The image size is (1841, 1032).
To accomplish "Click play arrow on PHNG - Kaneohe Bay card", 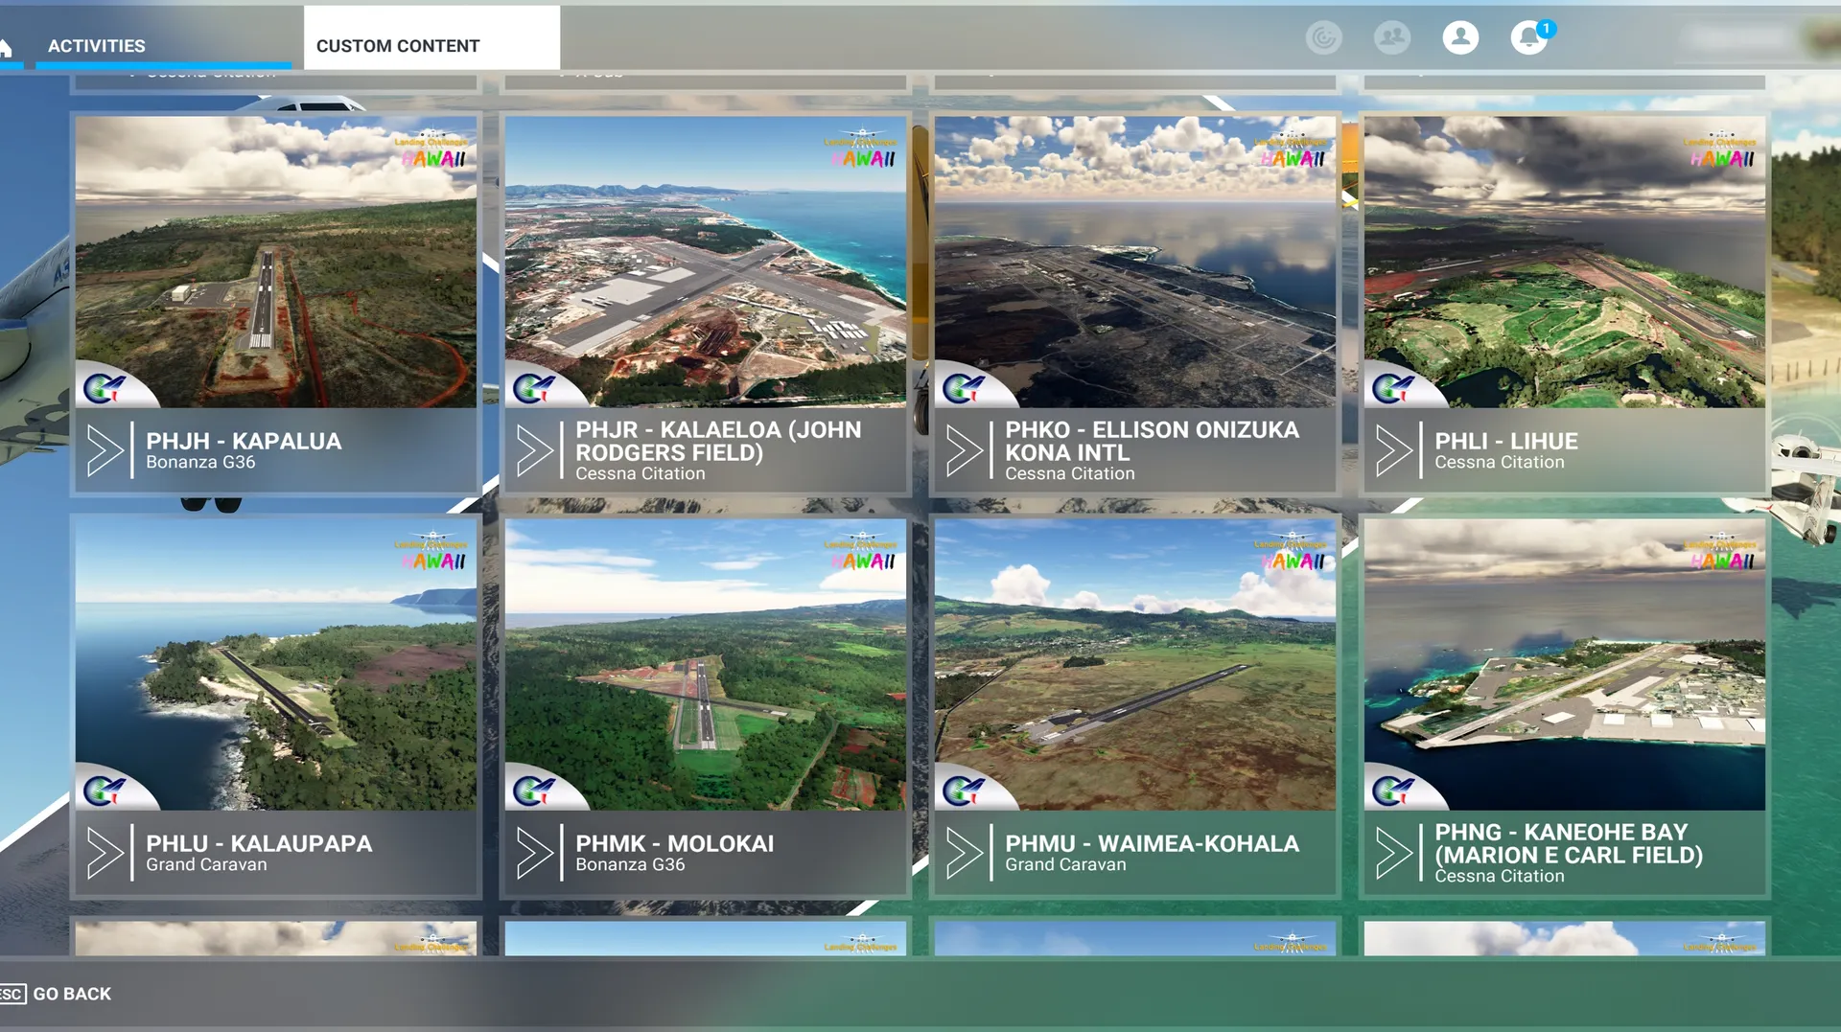I will [x=1394, y=853].
